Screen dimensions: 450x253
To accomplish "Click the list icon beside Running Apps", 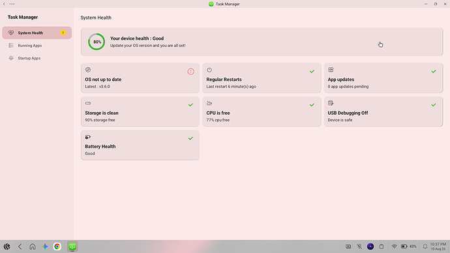I will (x=11, y=46).
